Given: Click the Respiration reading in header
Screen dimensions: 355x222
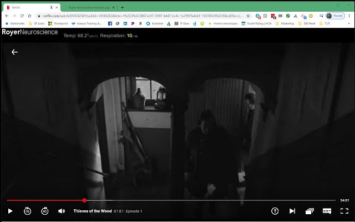Looking at the screenshot, I should (119, 36).
